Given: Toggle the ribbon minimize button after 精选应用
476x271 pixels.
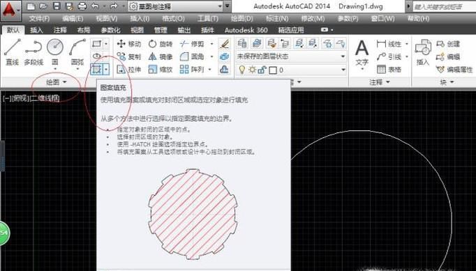Looking at the screenshot, I should [x=325, y=30].
